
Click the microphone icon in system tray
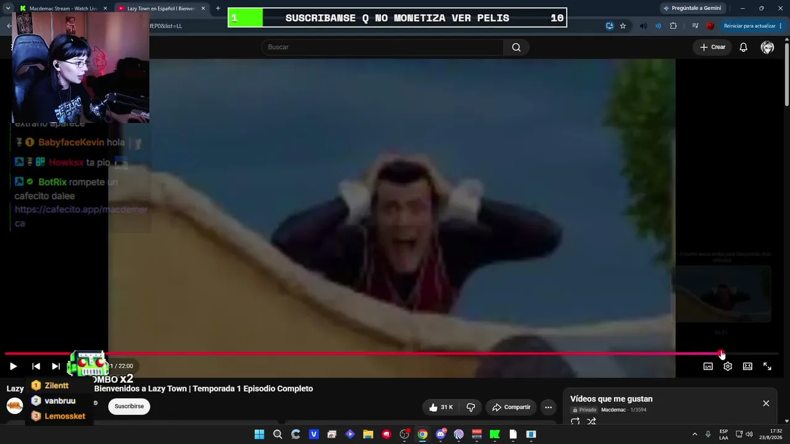pos(708,434)
